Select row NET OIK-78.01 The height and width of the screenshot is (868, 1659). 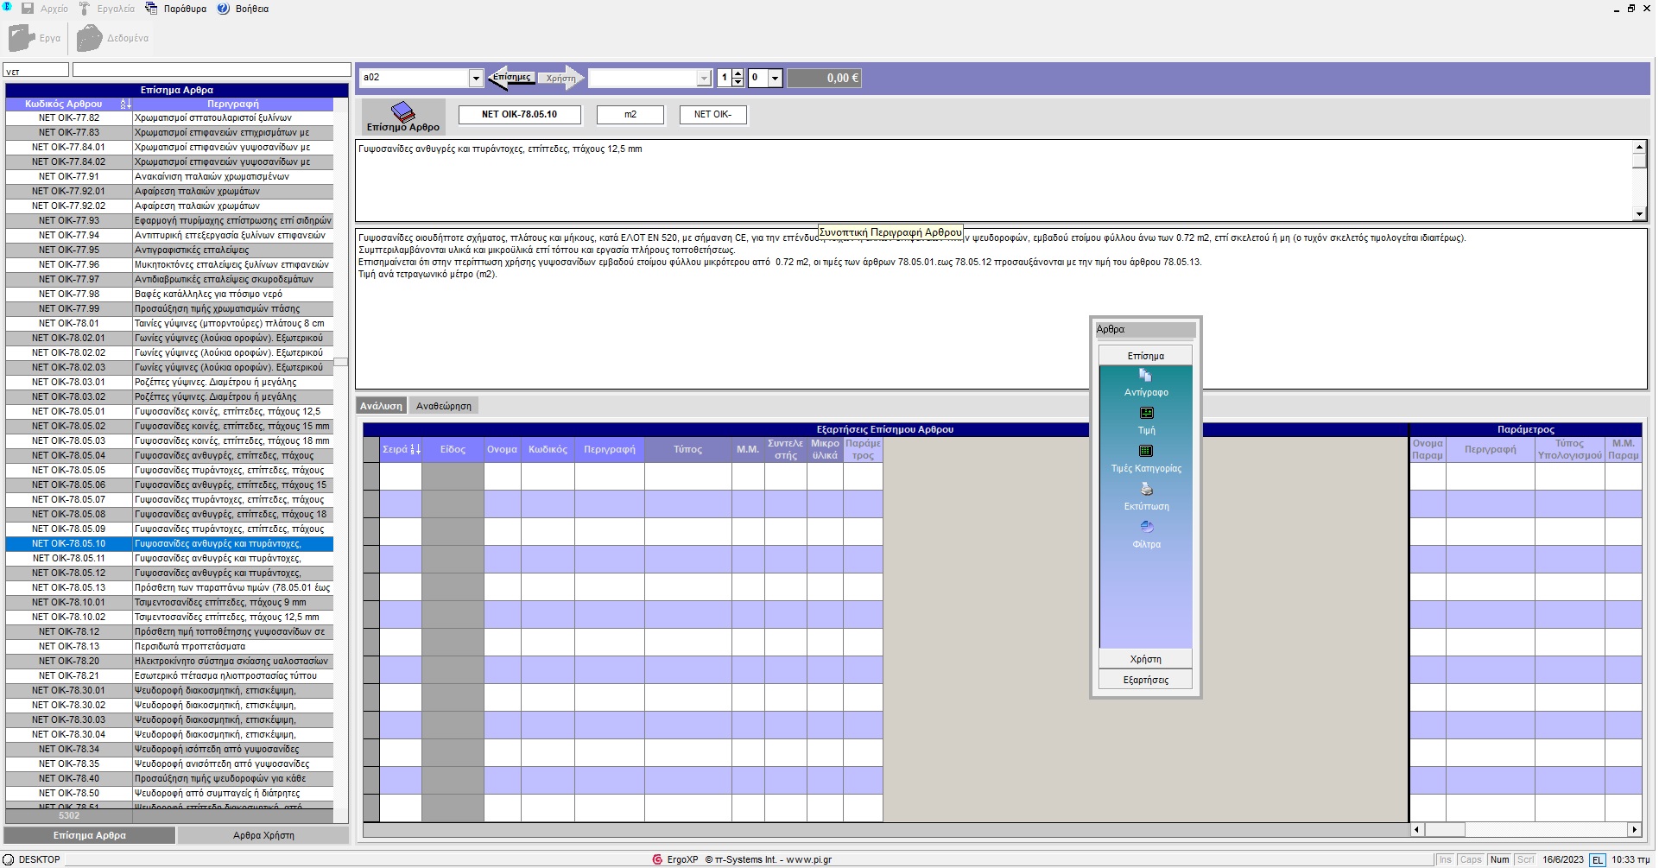[169, 323]
